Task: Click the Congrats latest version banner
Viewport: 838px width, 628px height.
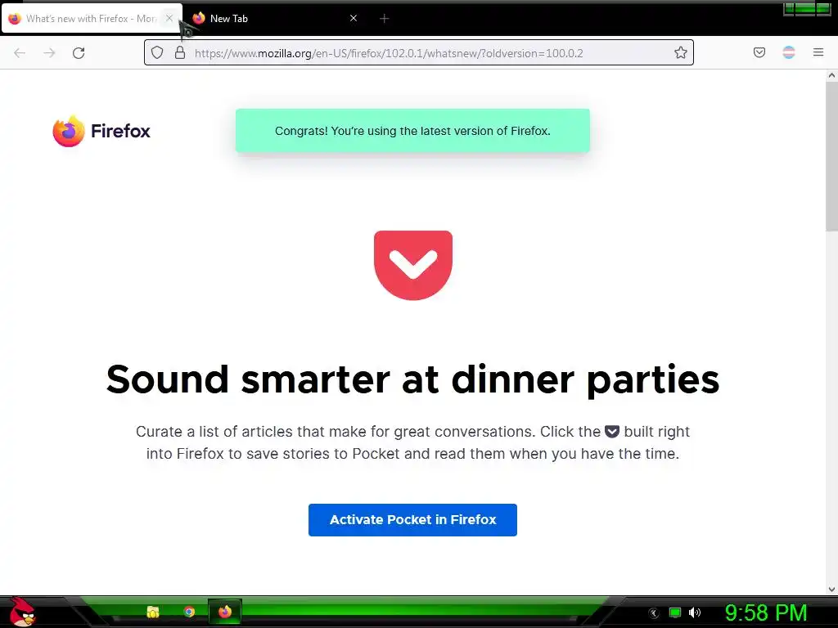Action: 412,131
